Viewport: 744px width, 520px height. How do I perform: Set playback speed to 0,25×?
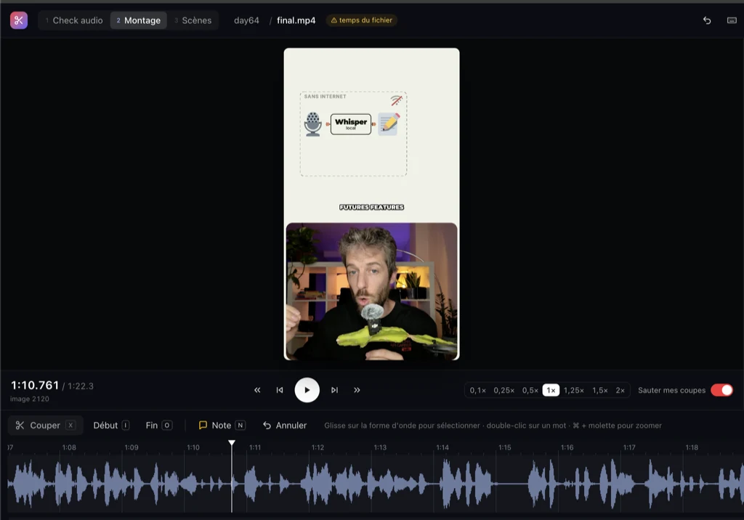coord(504,390)
